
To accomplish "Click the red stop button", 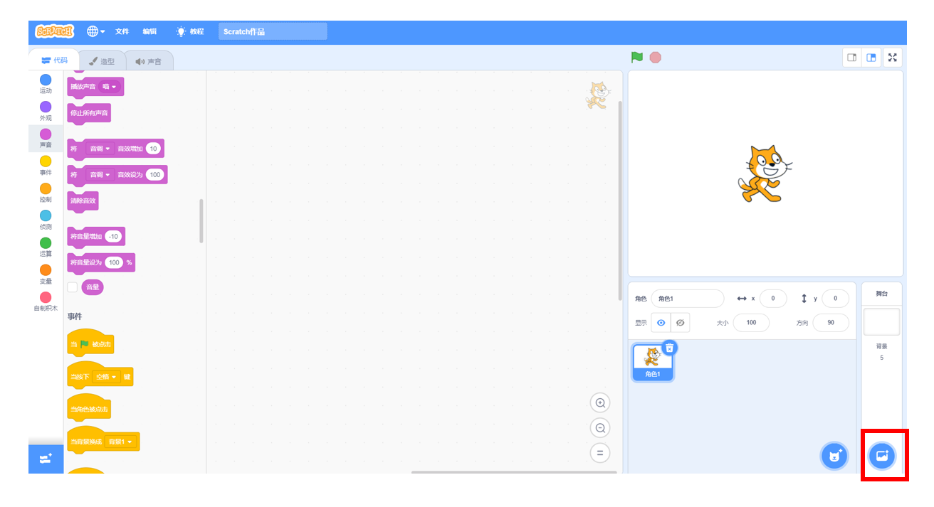I will pos(656,58).
